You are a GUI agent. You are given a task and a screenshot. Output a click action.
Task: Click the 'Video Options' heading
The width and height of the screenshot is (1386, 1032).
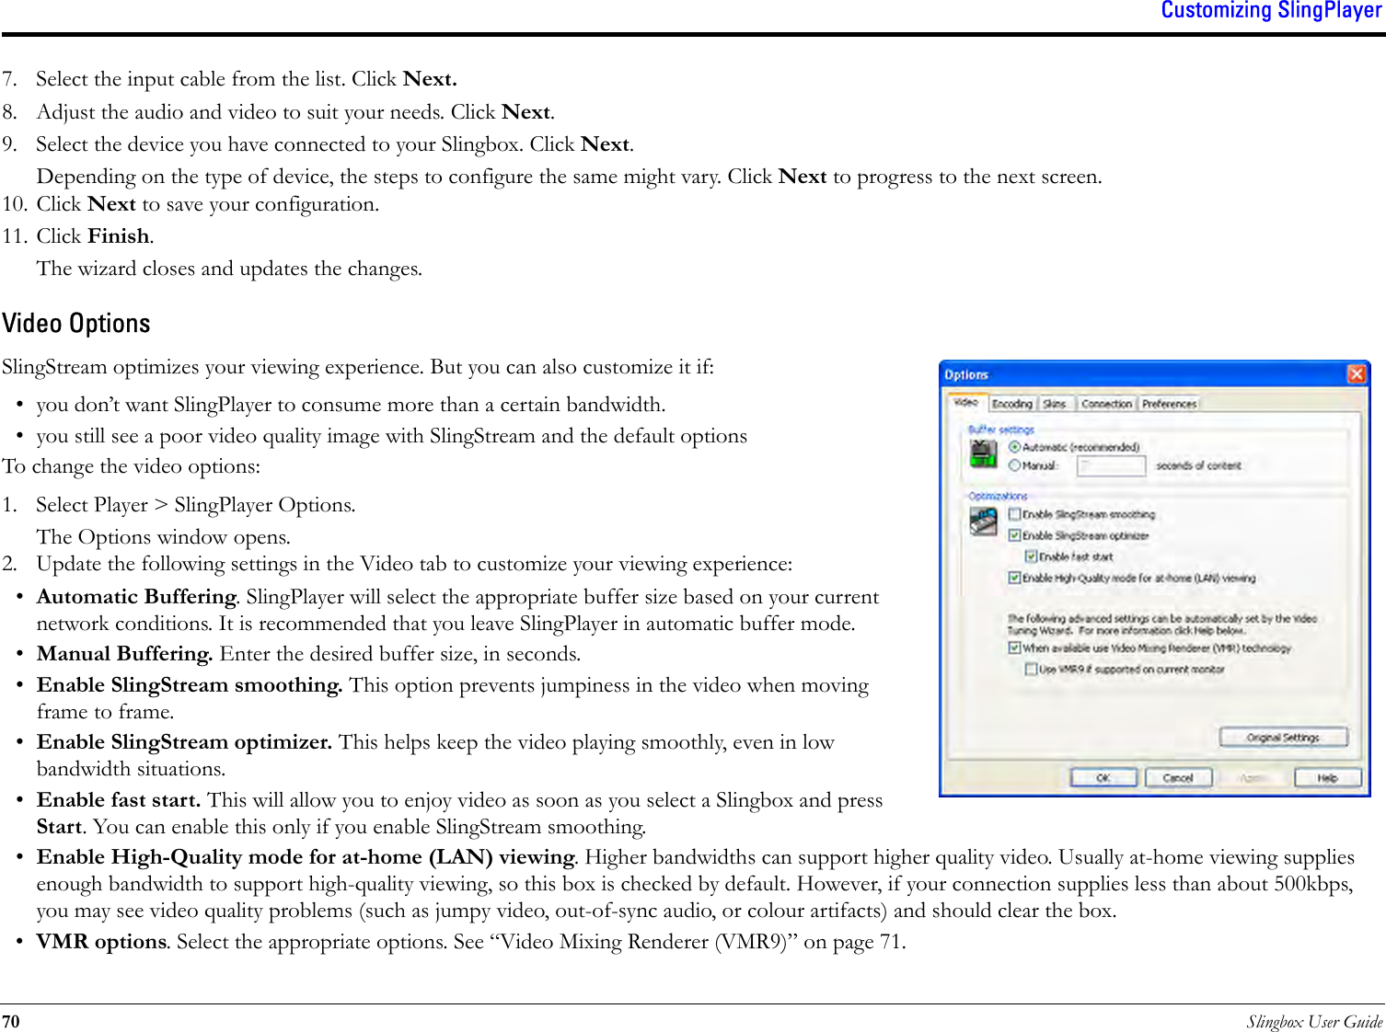pyautogui.click(x=76, y=324)
